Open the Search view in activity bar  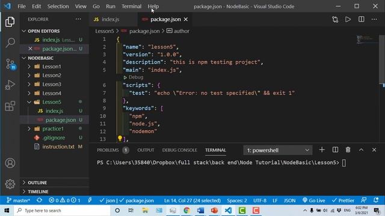point(10,43)
